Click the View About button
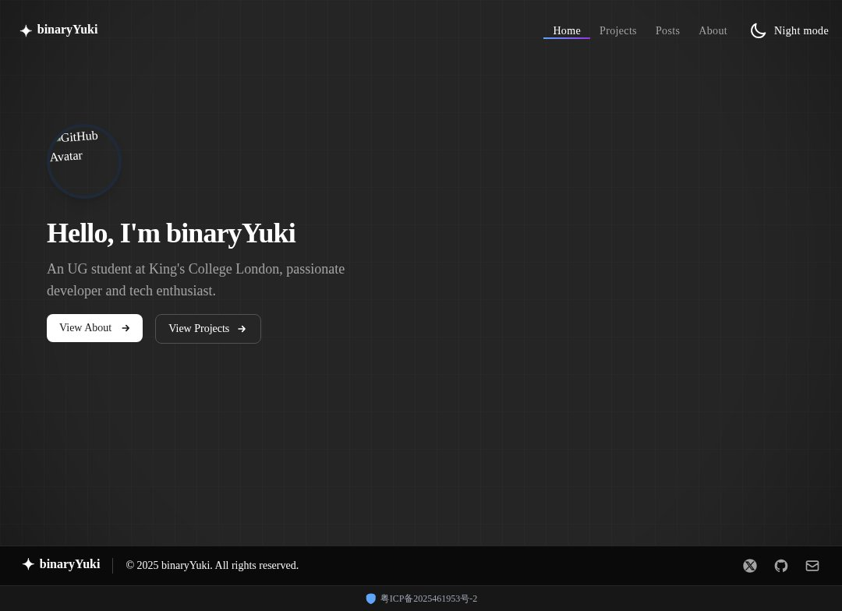Image resolution: width=842 pixels, height=611 pixels. pos(94,328)
